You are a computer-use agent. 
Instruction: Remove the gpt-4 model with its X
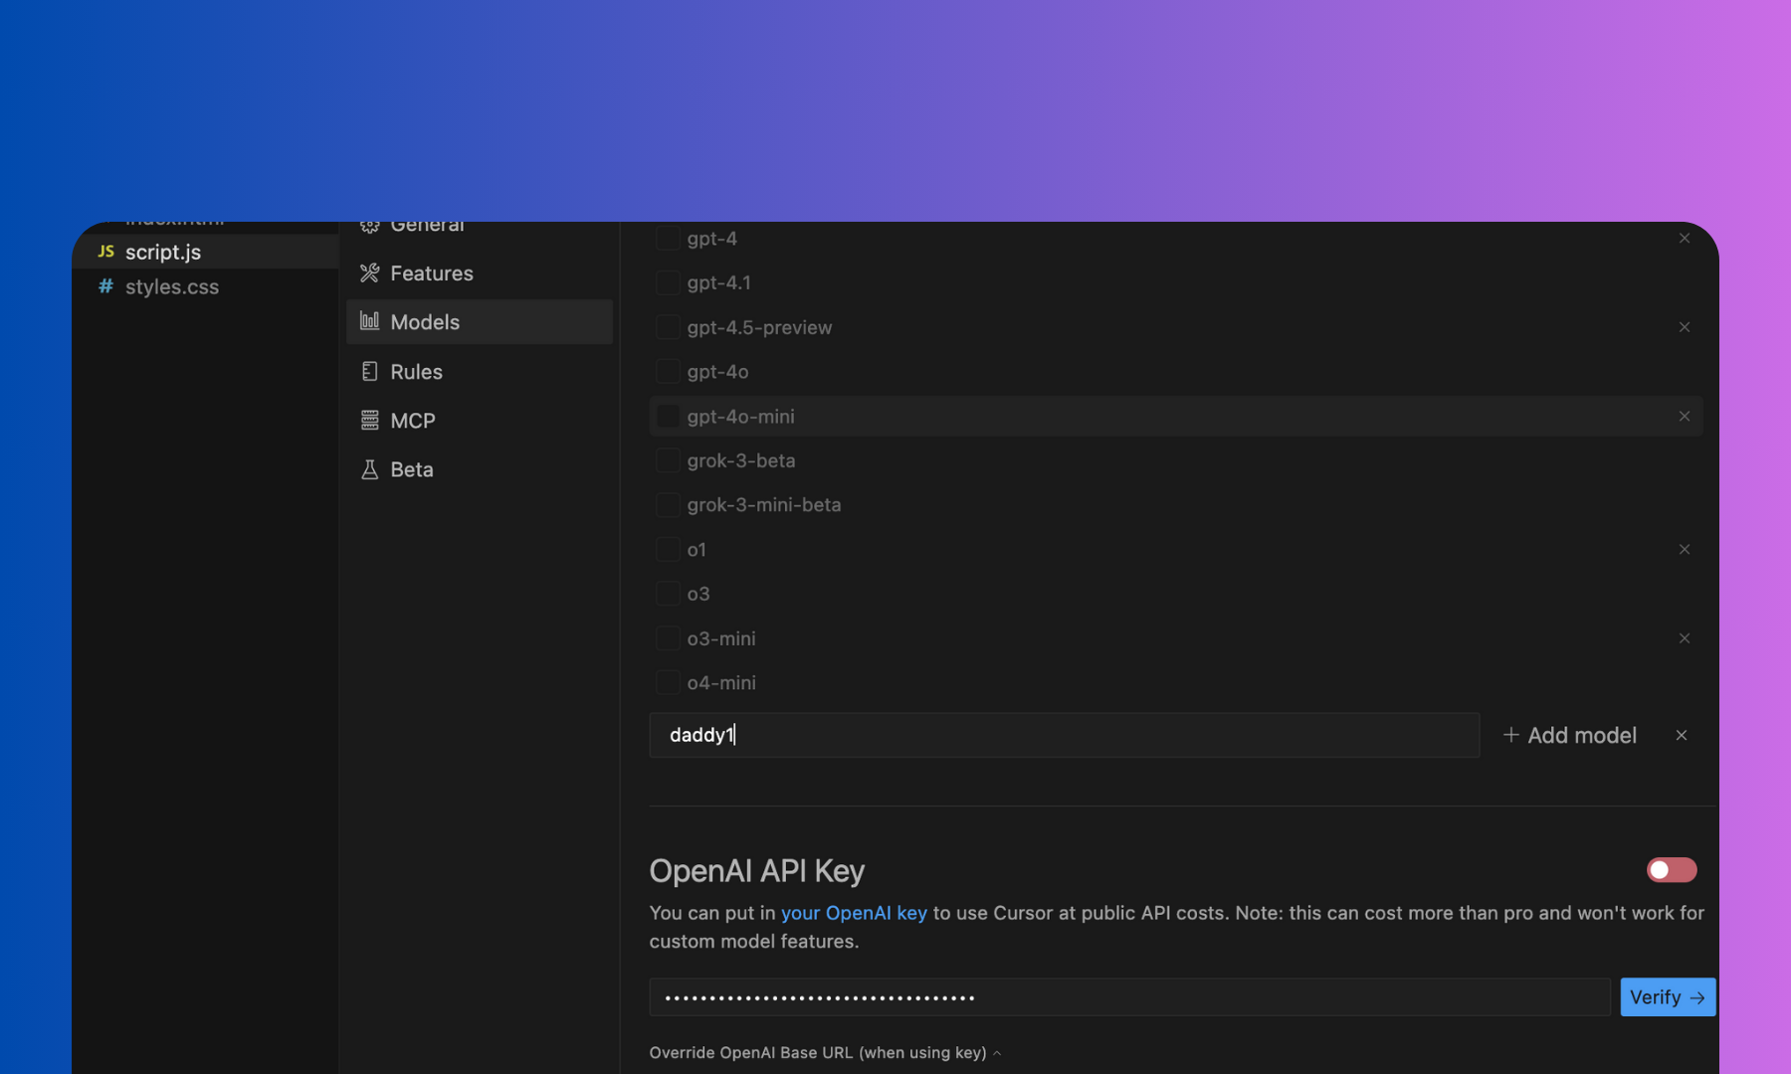(1685, 238)
